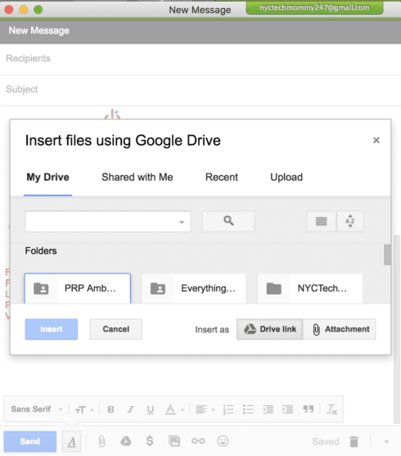Screen dimensions: 401x456
Task: Insert a bulleted list
Action: tap(248, 409)
